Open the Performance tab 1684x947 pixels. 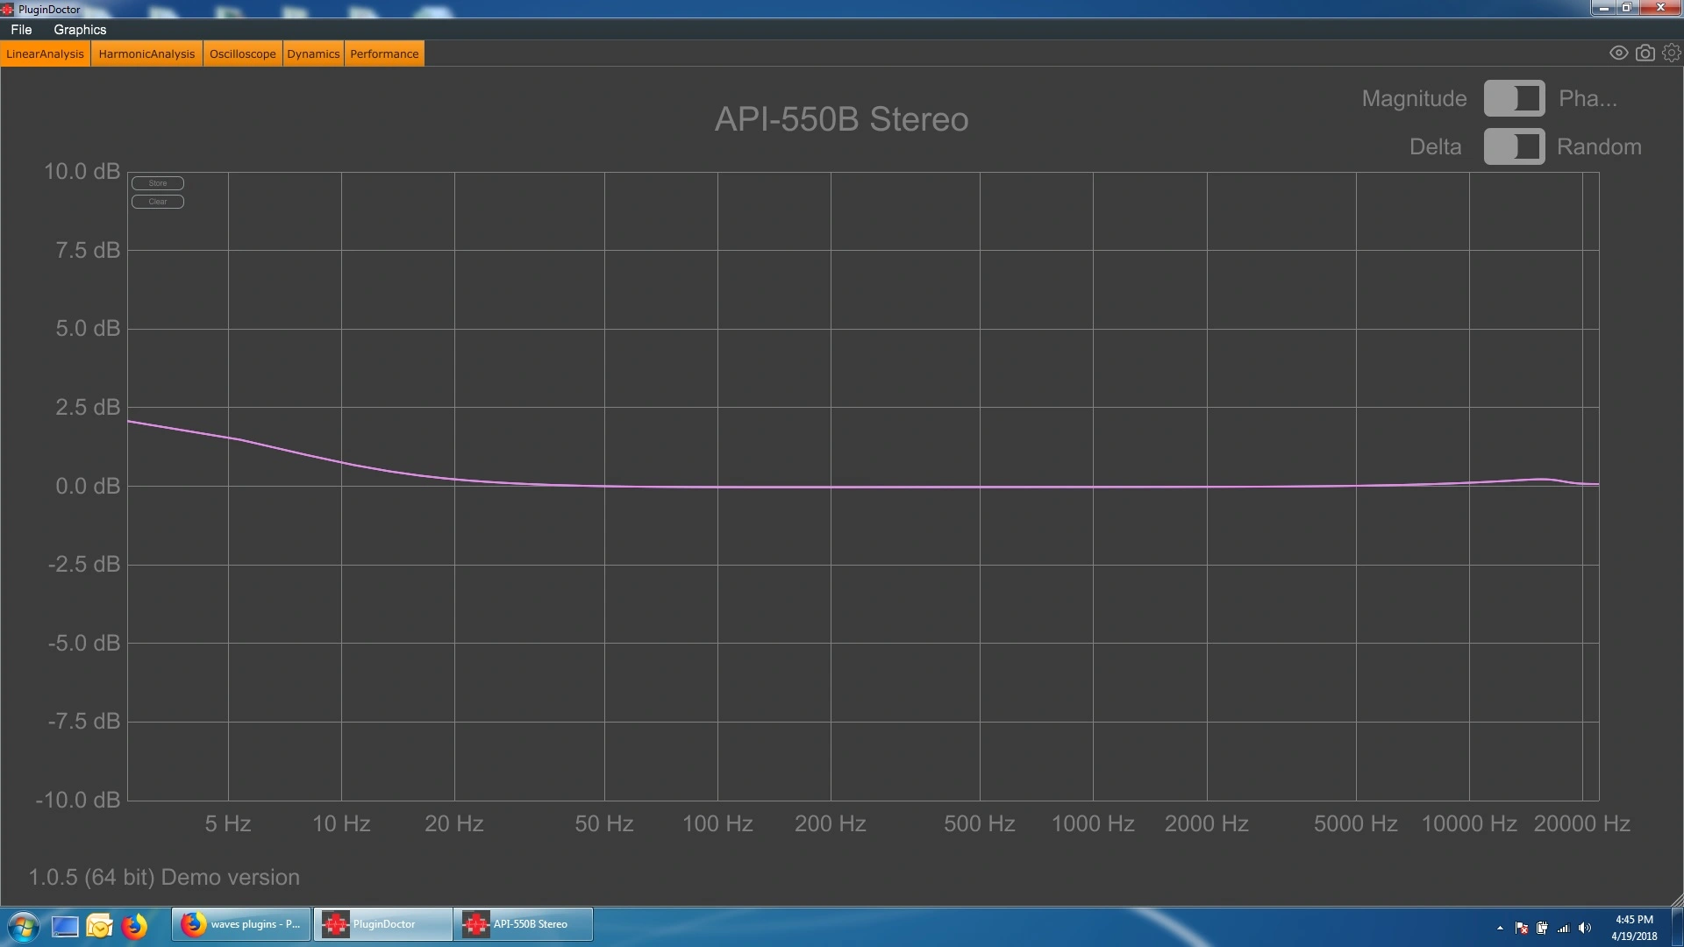click(384, 53)
